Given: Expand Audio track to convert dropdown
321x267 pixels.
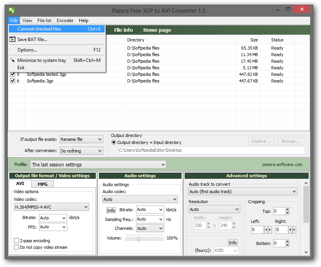Looking at the screenshot, I should pos(243,191).
